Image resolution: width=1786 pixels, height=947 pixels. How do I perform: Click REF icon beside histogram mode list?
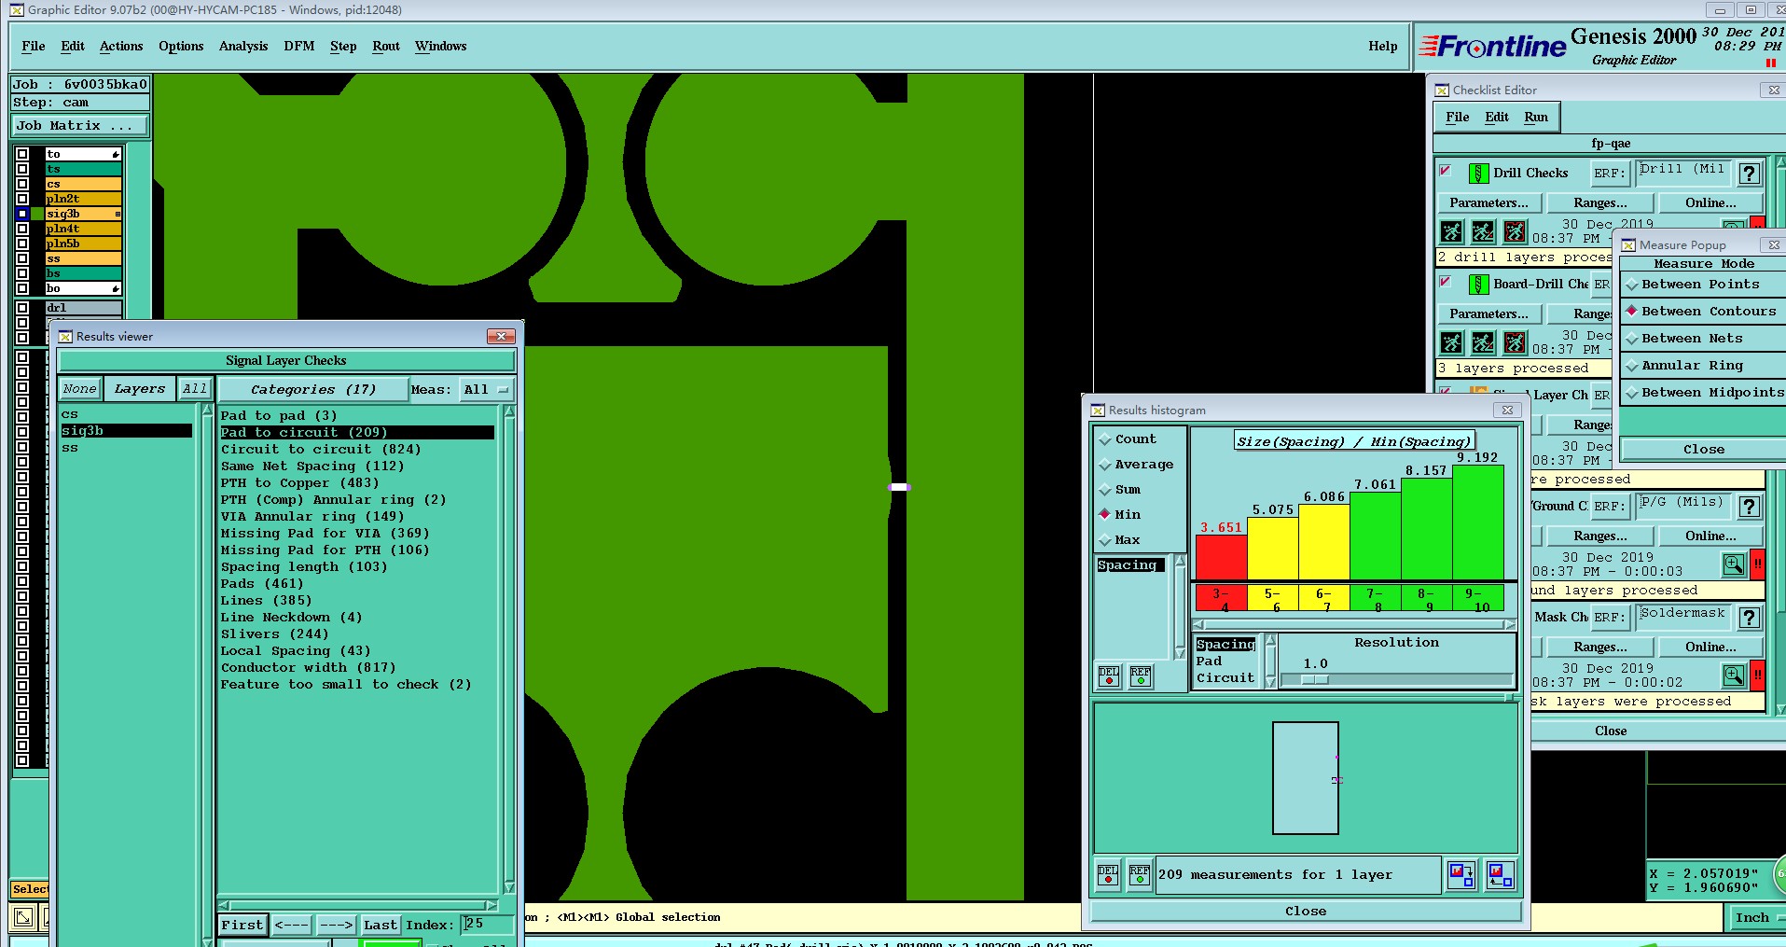[1141, 676]
